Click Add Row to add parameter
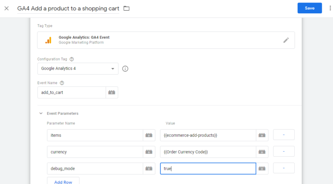Viewport: 333px width, 184px height. pyautogui.click(x=63, y=181)
